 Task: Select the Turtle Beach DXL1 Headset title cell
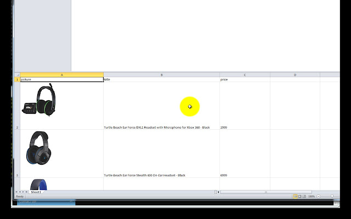pos(162,106)
